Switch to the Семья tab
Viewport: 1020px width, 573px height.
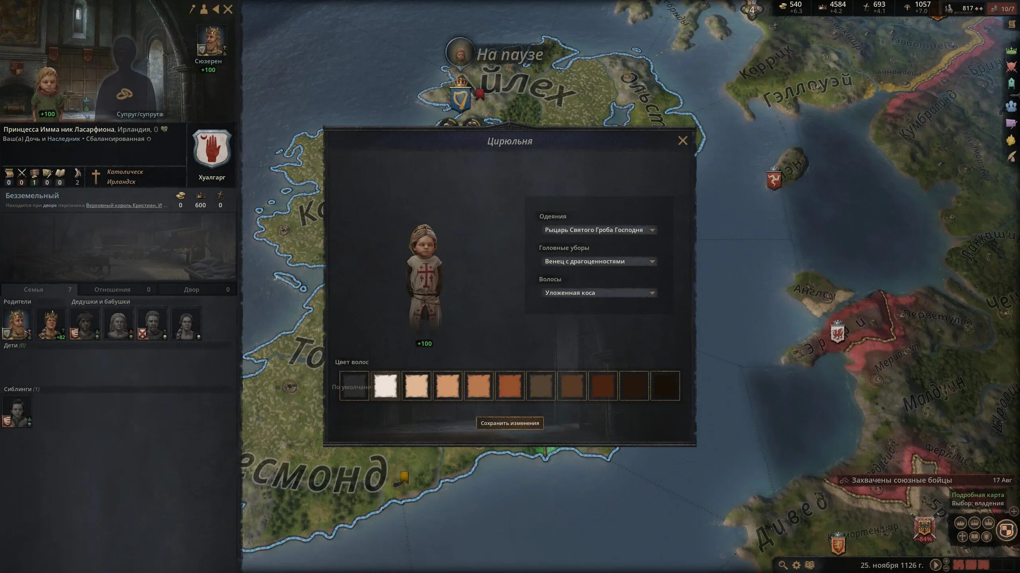coord(39,290)
